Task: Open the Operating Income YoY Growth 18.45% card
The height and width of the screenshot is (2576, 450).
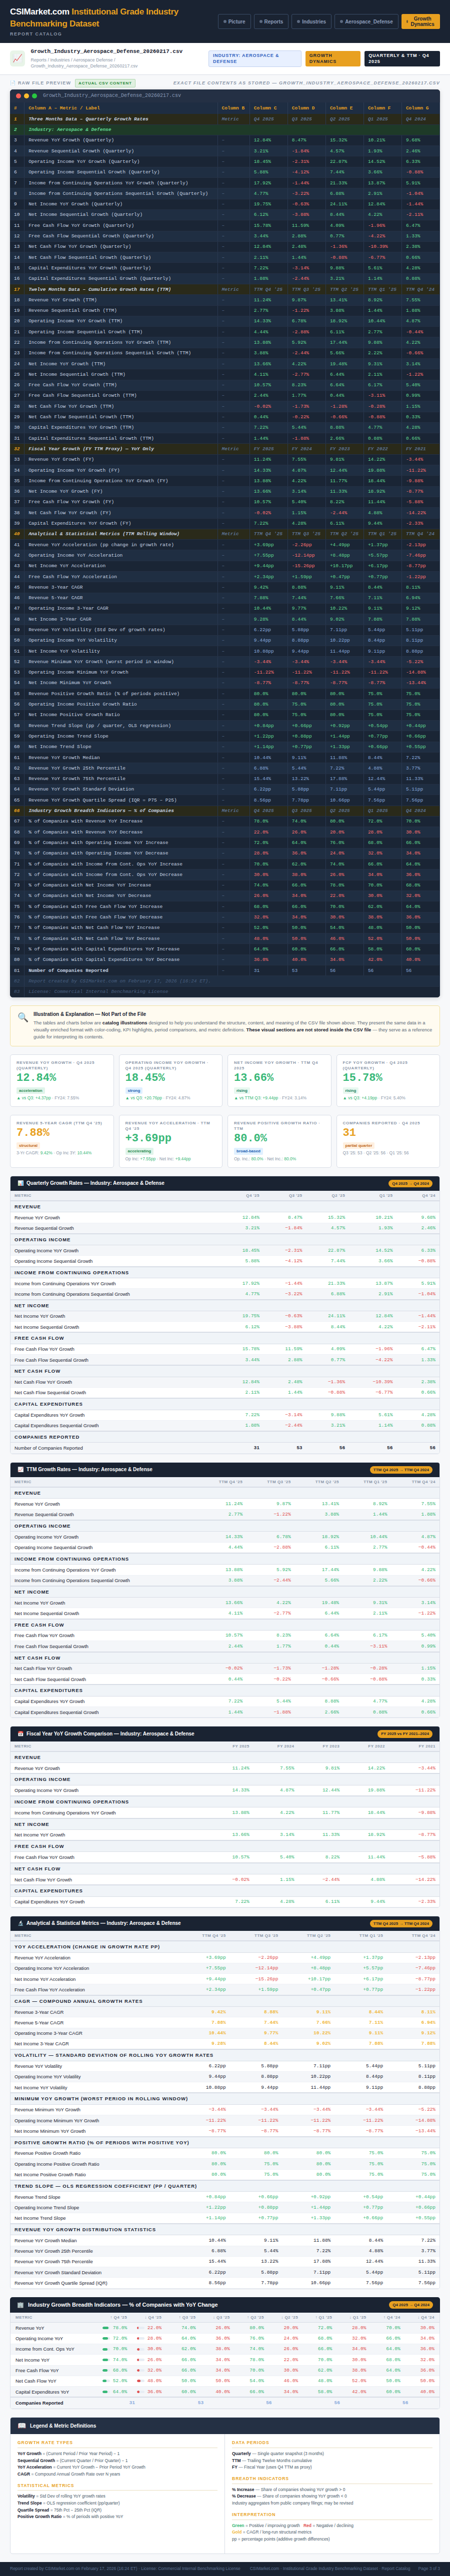Action: pos(171,1080)
